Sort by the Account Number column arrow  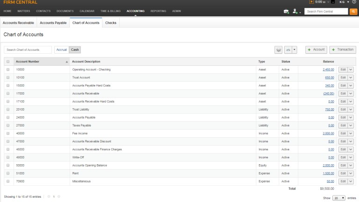click(67, 62)
